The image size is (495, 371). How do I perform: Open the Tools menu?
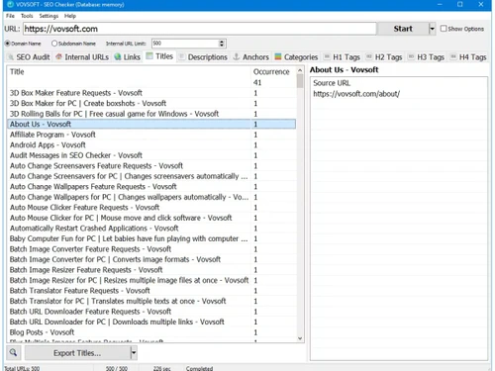tap(27, 16)
